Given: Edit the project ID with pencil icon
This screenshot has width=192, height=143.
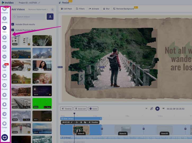Looking at the screenshot, I should coord(39,3).
